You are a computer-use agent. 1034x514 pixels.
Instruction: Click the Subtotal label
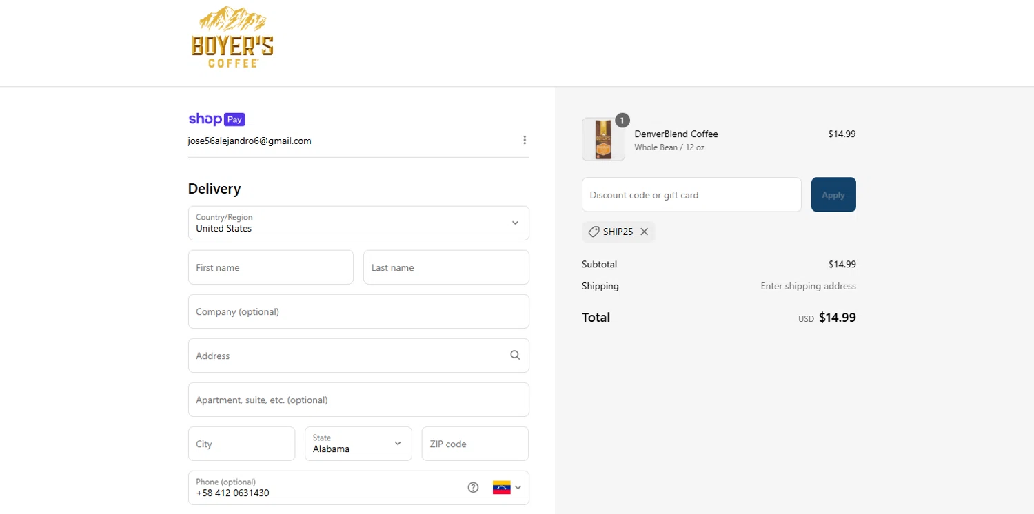[x=599, y=264]
